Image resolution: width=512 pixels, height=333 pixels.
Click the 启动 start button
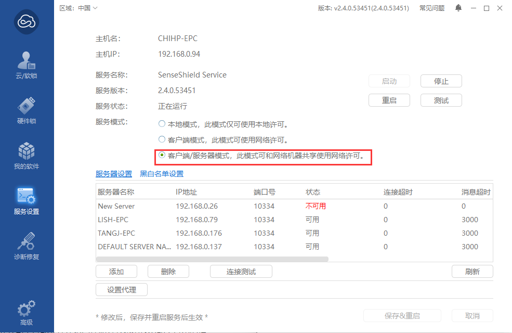389,81
